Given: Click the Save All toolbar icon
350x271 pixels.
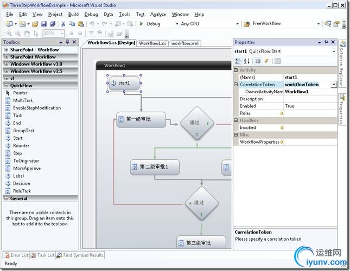Looking at the screenshot, I should coord(53,24).
